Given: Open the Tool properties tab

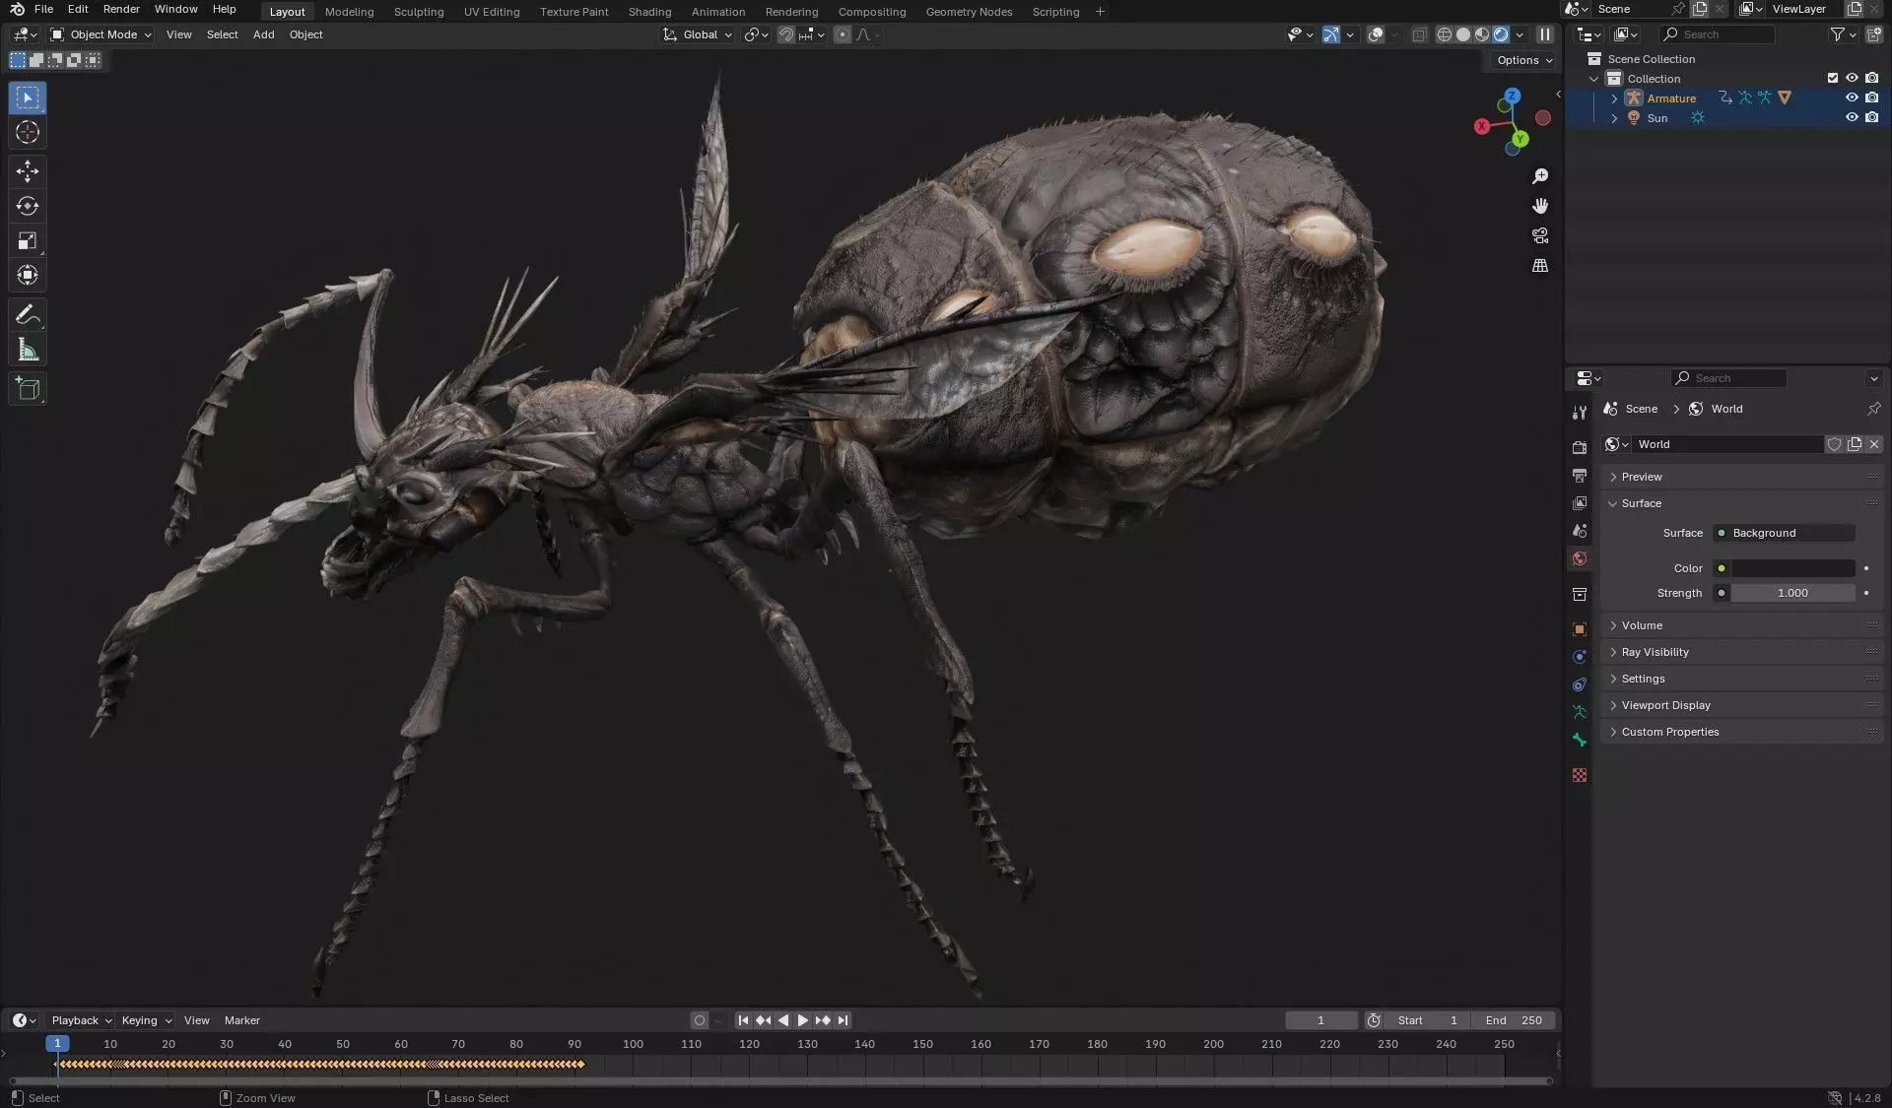Looking at the screenshot, I should coord(1580,413).
